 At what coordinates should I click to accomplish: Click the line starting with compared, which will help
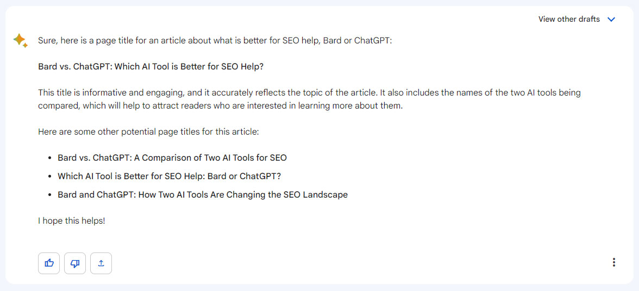(x=220, y=106)
